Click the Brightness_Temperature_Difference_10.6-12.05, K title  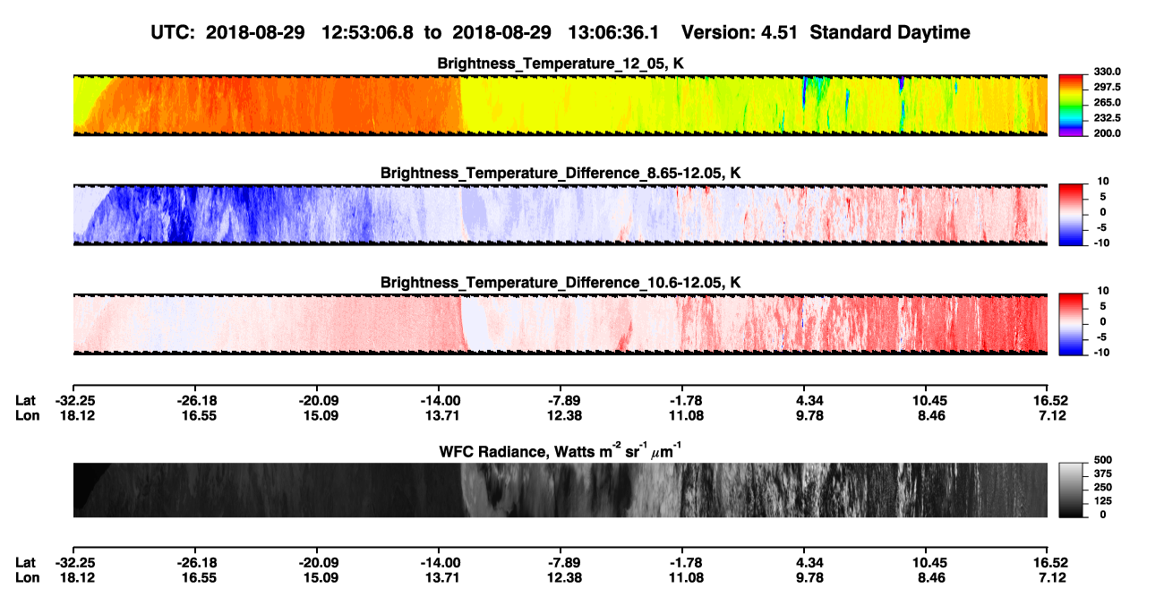point(561,283)
